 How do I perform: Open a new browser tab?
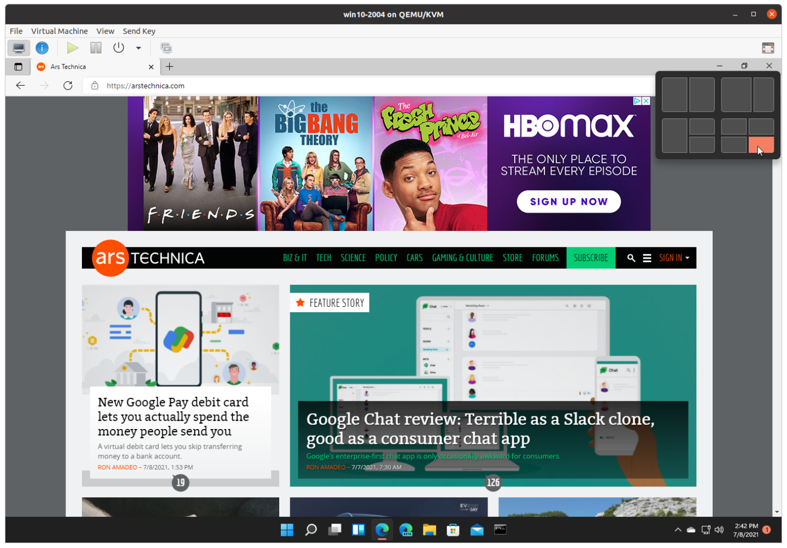169,67
